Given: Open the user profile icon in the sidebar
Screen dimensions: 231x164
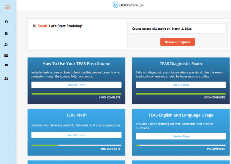Looking at the screenshot, I should tap(6, 22).
